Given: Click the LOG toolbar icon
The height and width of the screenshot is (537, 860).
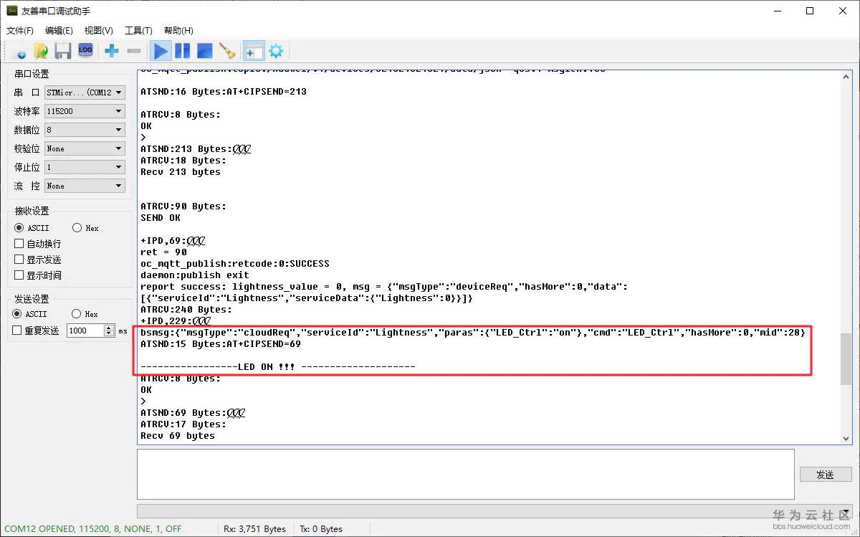Looking at the screenshot, I should 85,50.
